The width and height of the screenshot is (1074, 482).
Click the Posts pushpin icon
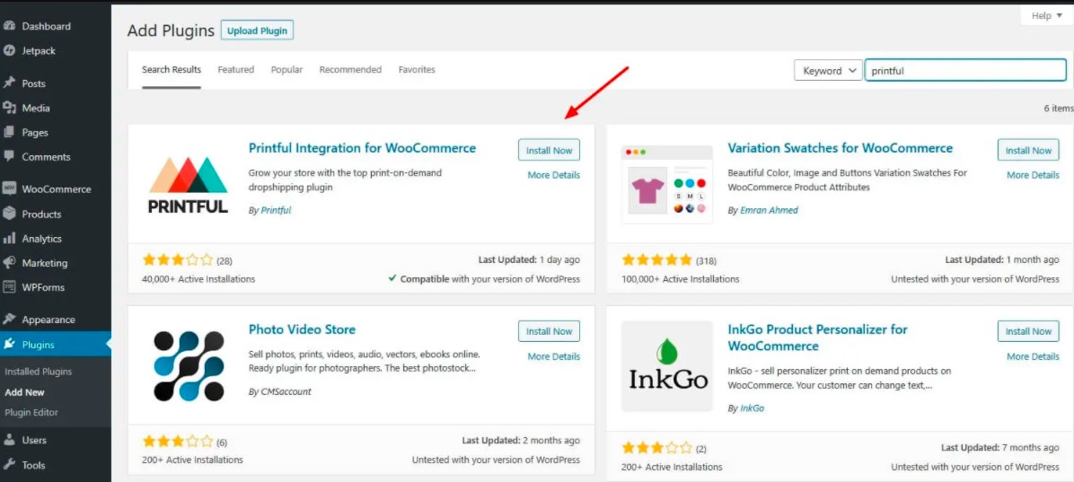[x=9, y=83]
